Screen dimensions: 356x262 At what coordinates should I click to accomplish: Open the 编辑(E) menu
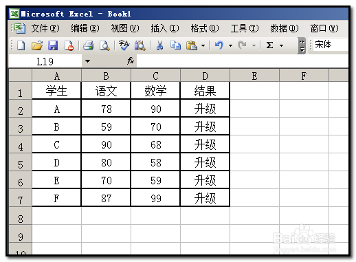click(85, 28)
